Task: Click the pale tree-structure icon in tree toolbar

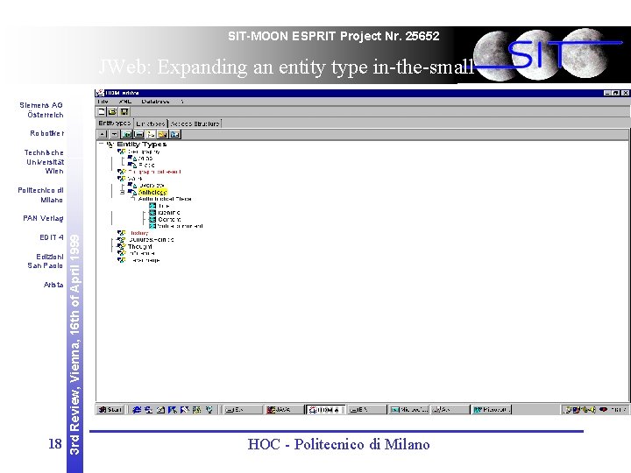Action: (151, 134)
